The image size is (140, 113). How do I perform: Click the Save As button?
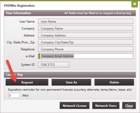[x=71, y=82]
